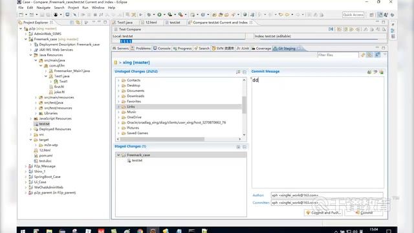Viewport: 414px width, 233px height.
Task: Click first icon in Staged Changes header
Action: pyautogui.click(x=238, y=147)
